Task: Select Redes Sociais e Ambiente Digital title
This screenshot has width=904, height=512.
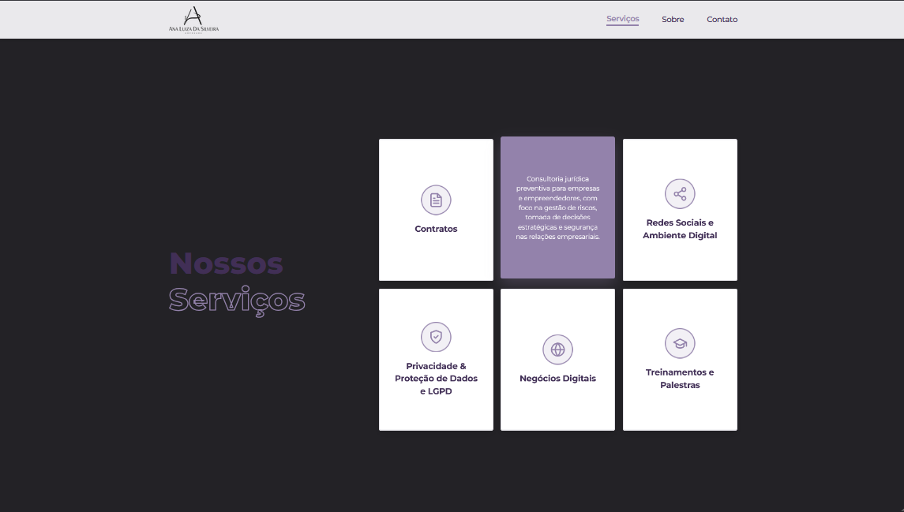Action: click(x=680, y=229)
